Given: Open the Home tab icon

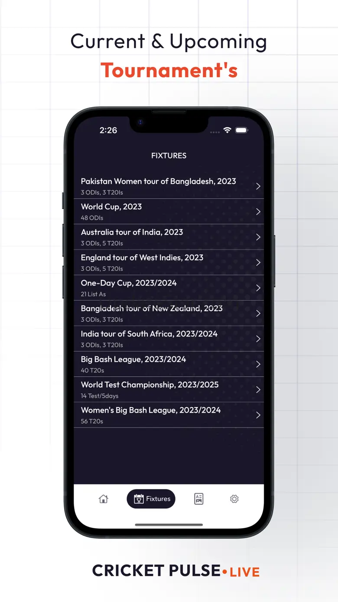Looking at the screenshot, I should click(x=103, y=499).
